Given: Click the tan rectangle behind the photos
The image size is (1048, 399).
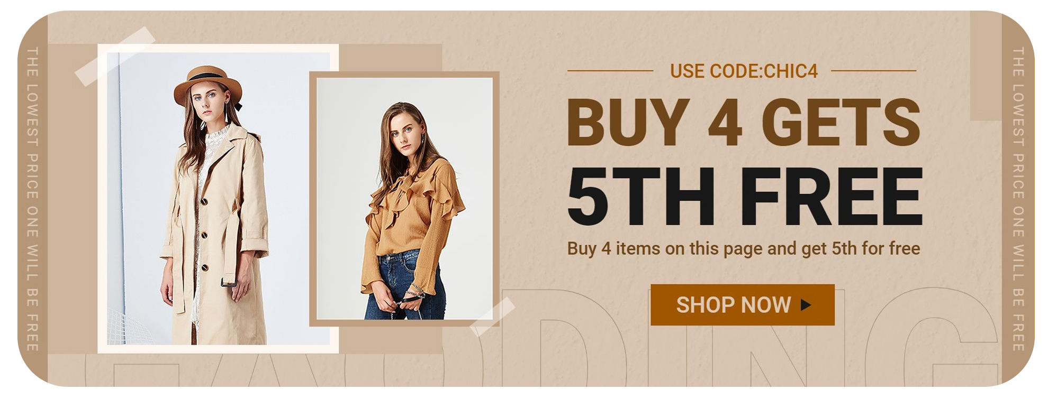Looking at the screenshot, I should pos(391,58).
